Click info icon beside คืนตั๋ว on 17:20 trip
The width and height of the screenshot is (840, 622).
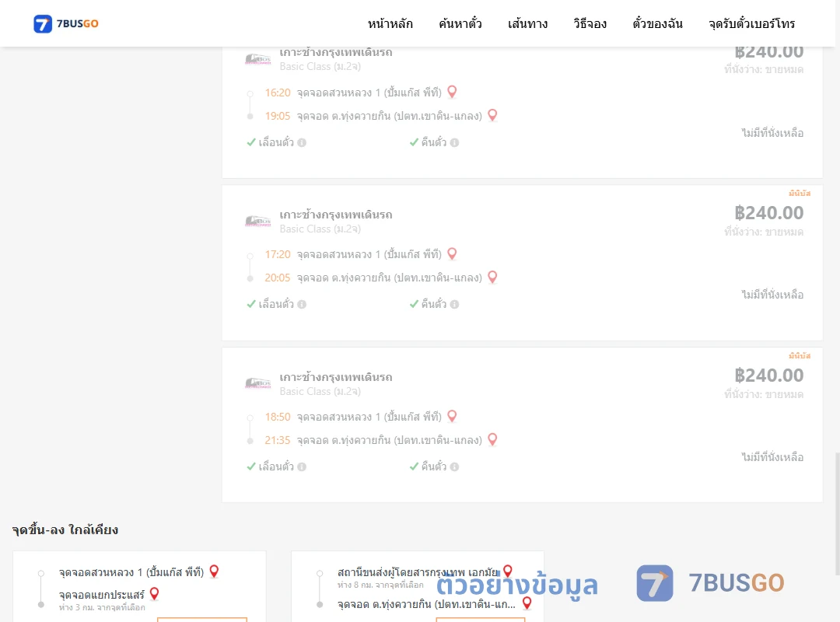coord(454,304)
